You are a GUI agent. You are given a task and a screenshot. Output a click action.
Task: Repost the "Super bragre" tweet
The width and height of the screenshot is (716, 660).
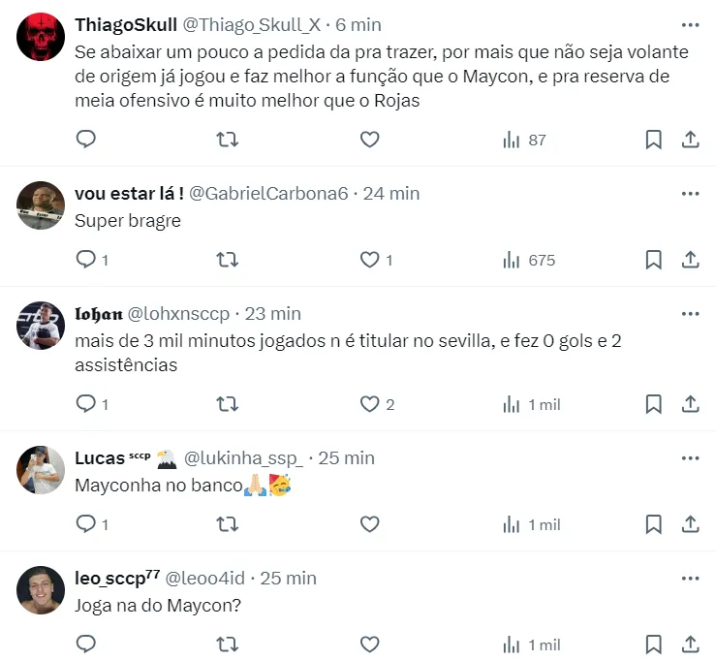click(227, 260)
